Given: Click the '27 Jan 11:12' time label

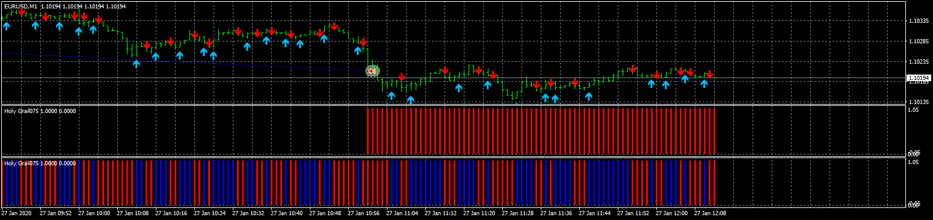Looking at the screenshot, I should tap(440, 213).
